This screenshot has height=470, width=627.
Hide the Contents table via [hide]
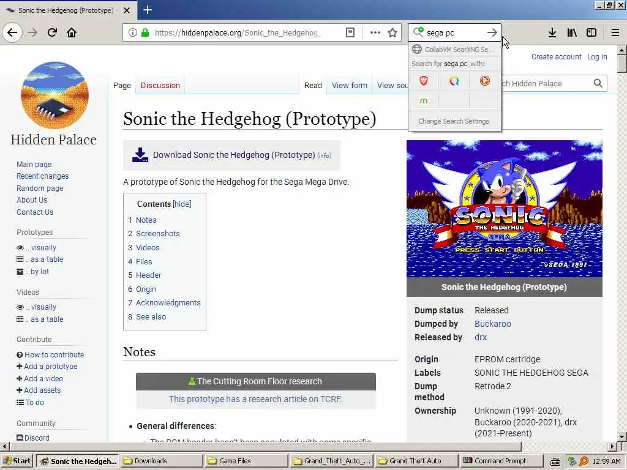[x=182, y=204]
